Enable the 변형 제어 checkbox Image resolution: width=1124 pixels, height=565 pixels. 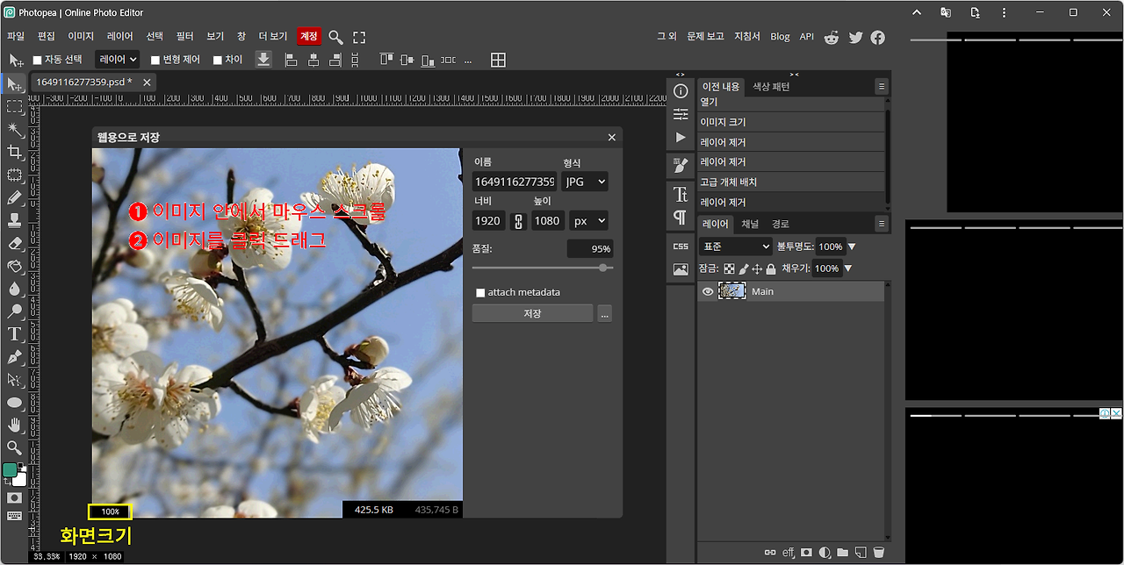tap(155, 60)
